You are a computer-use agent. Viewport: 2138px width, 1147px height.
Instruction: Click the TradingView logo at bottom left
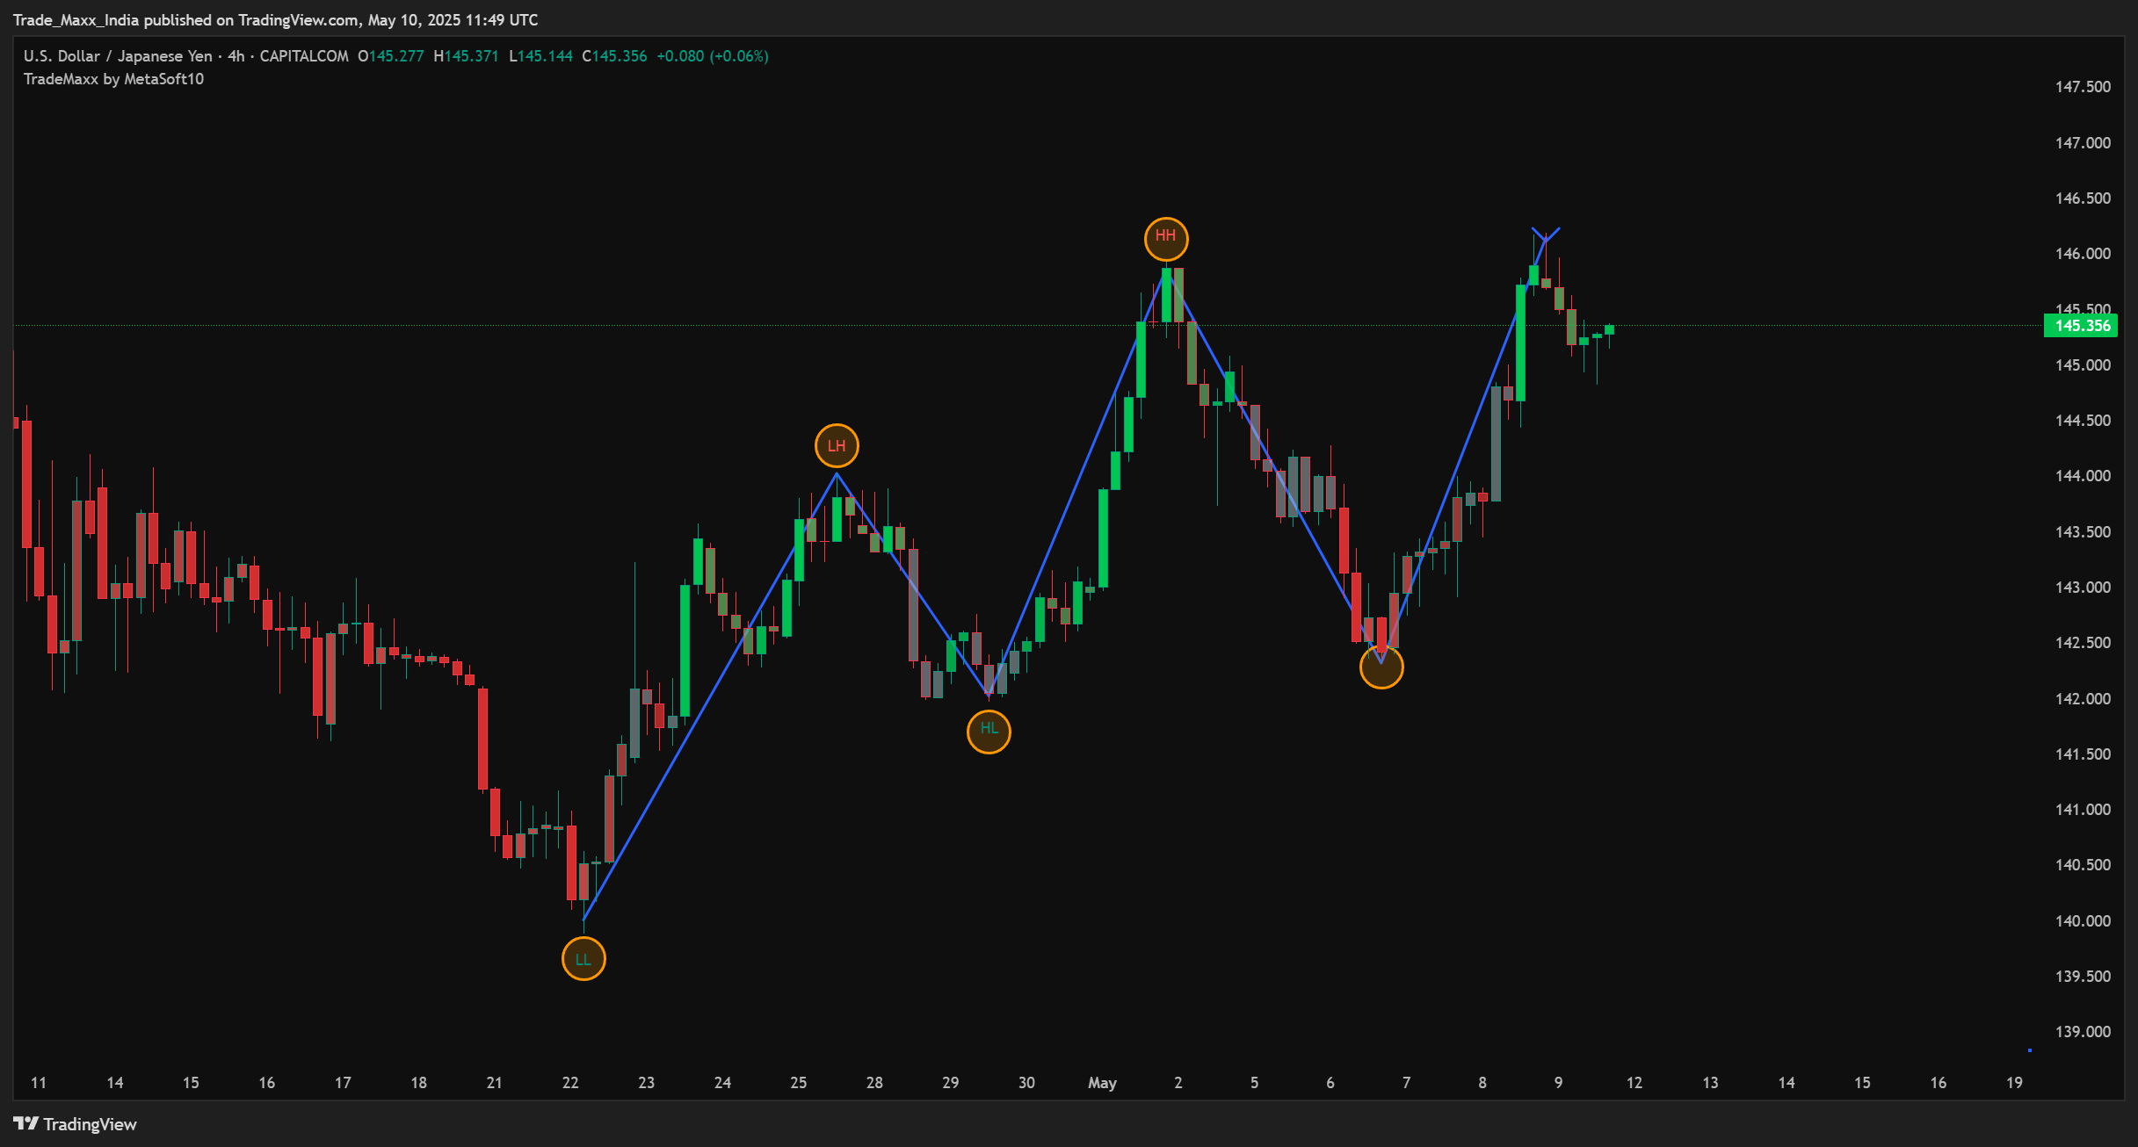[x=75, y=1124]
